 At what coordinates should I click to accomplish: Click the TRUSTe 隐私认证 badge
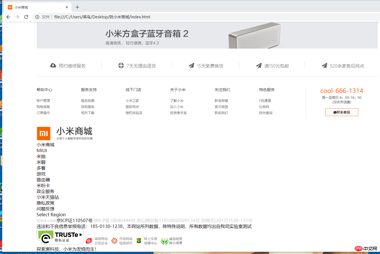coord(60,237)
